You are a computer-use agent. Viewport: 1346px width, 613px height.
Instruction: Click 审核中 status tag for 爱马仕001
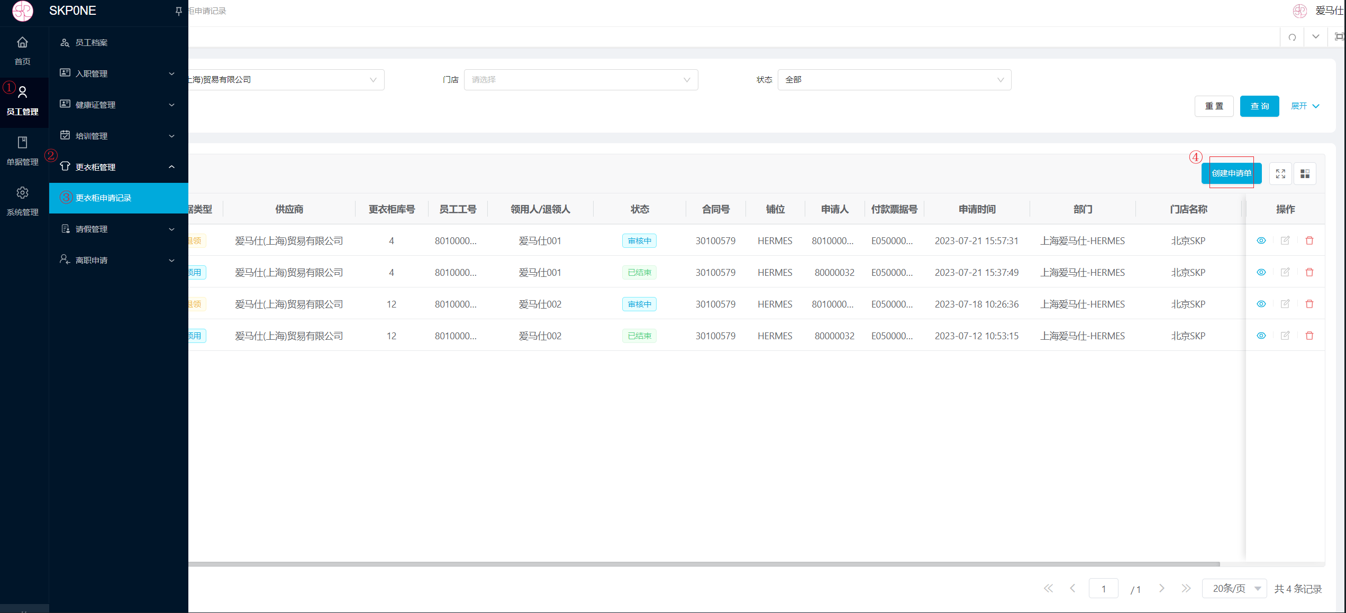639,241
